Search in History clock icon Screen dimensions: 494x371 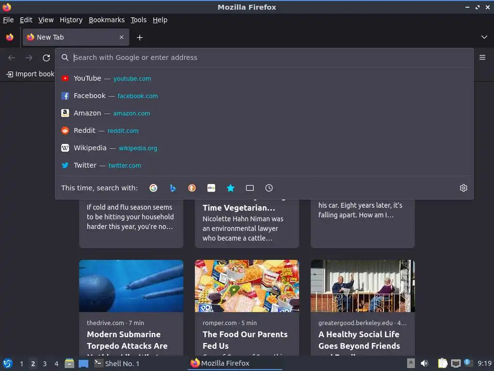click(269, 188)
